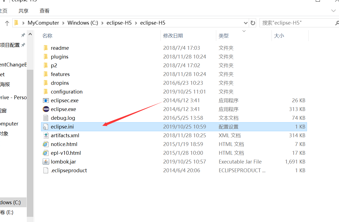This screenshot has height=222, width=339.
Task: Navigate to Windows (C:) via breadcrumb
Action: point(83,23)
